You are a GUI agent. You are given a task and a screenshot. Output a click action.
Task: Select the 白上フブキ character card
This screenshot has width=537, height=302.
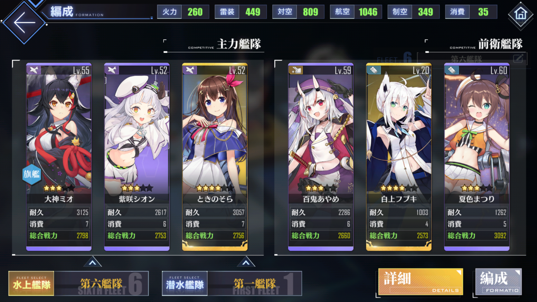(x=399, y=157)
